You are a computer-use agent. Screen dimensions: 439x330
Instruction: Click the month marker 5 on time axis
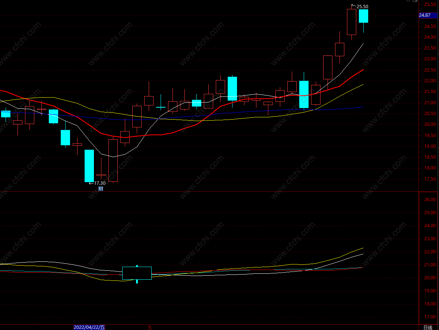[x=150, y=327]
